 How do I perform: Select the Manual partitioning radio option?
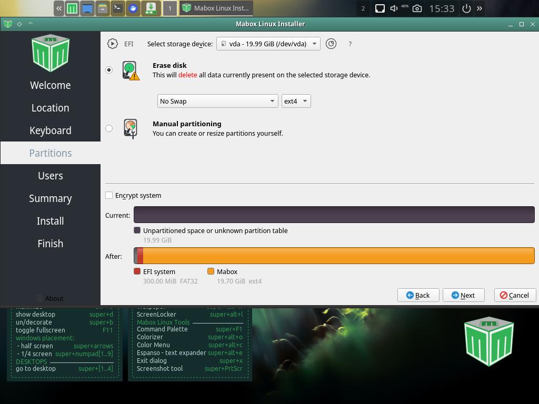109,128
